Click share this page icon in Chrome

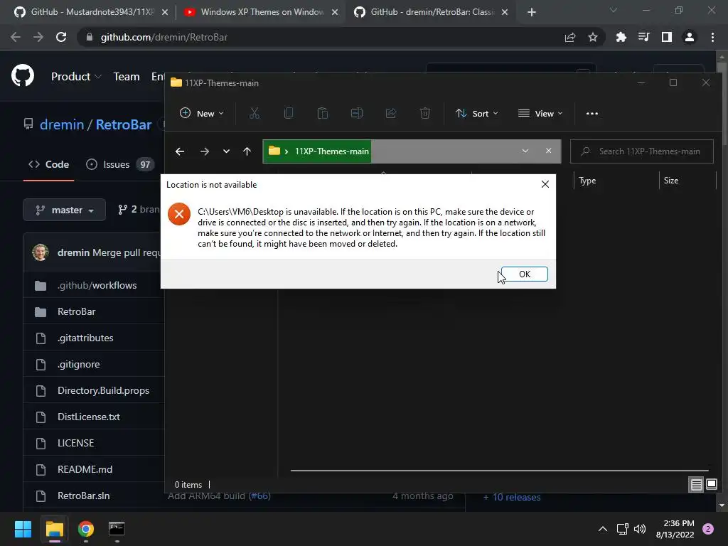tap(570, 37)
